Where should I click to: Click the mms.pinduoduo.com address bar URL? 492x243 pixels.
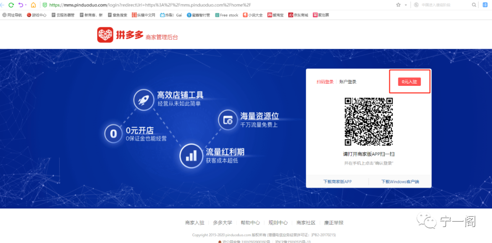(x=150, y=5)
